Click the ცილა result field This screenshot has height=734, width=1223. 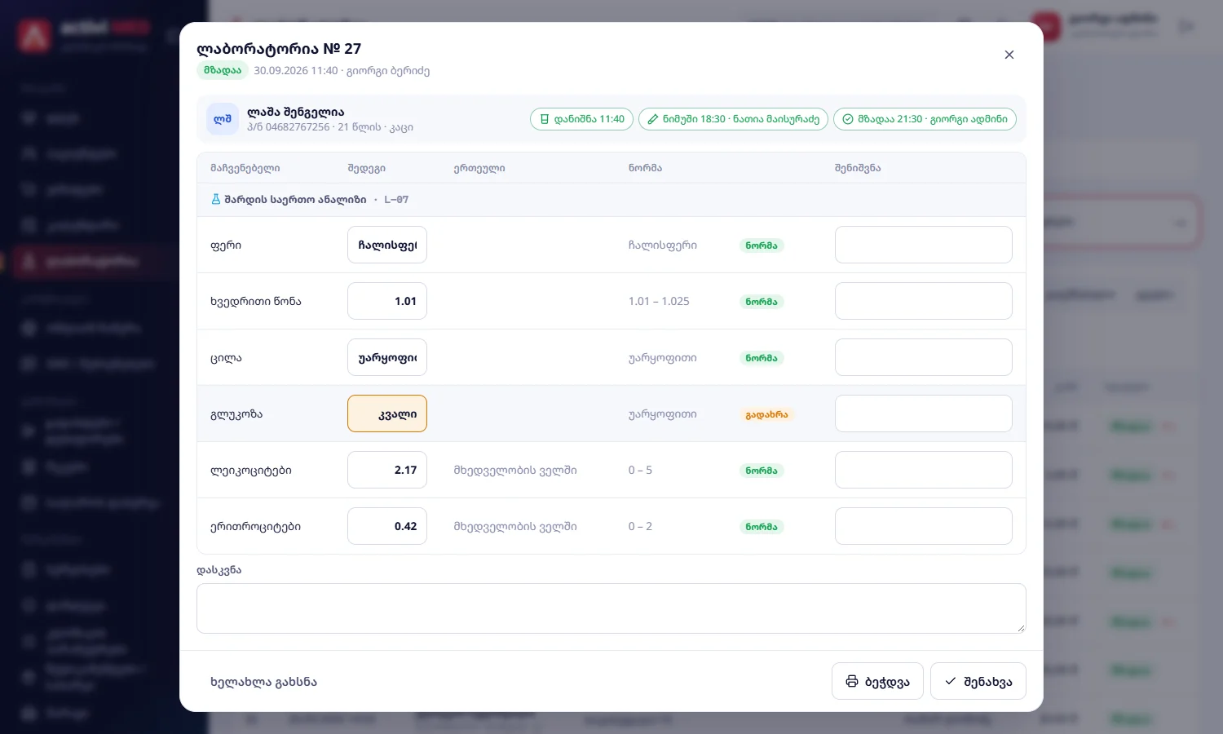[387, 357]
